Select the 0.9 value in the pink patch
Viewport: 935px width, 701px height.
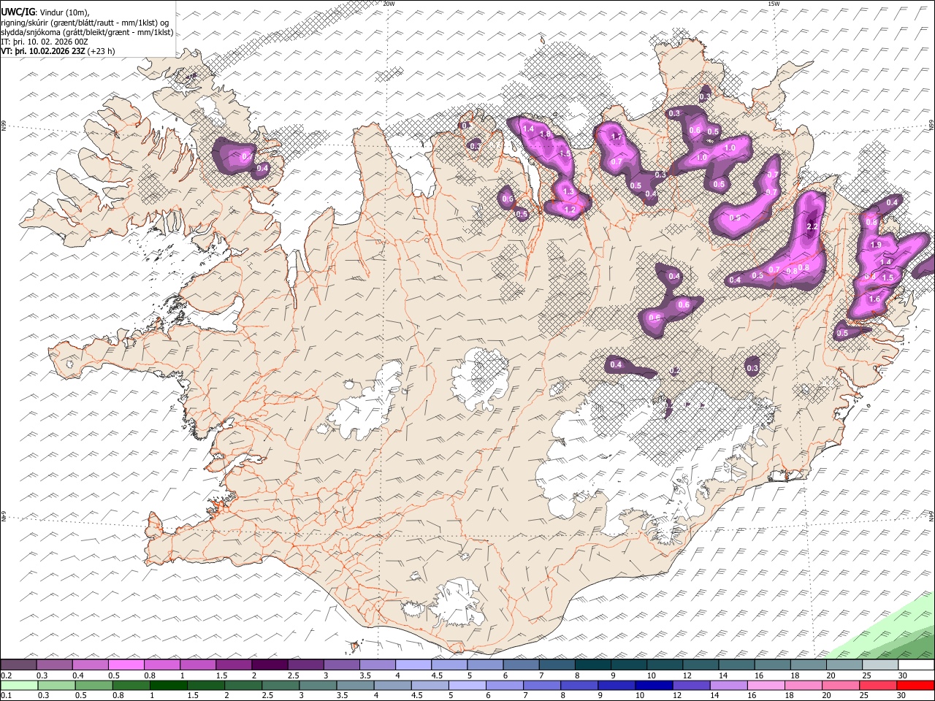(735, 218)
